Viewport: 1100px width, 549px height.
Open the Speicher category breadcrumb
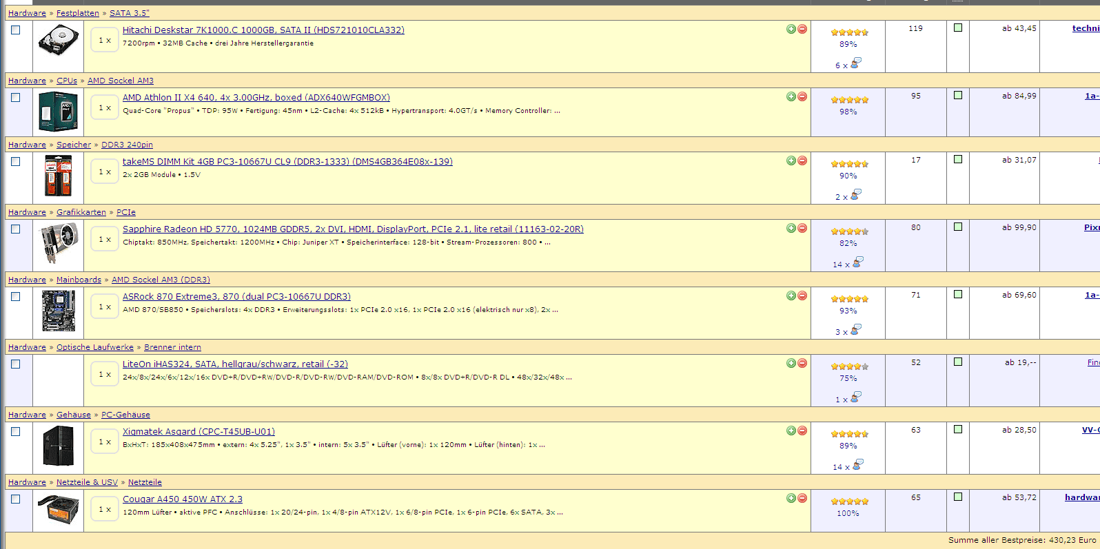coord(74,145)
